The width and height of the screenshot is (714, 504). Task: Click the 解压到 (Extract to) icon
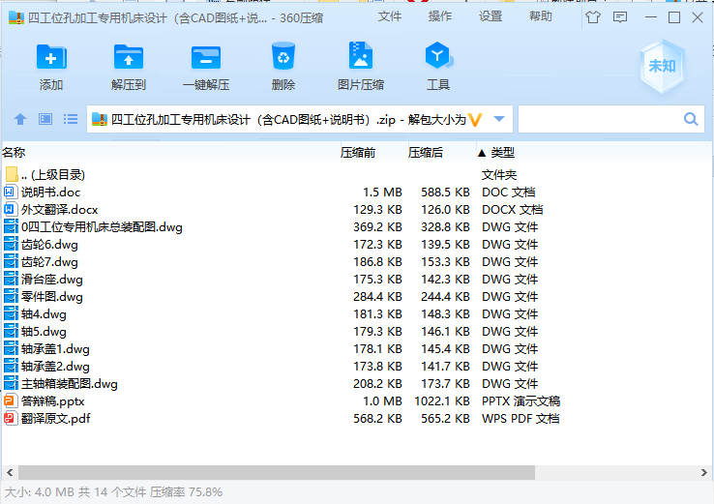point(129,57)
